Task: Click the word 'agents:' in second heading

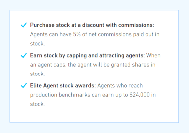Action: point(135,56)
